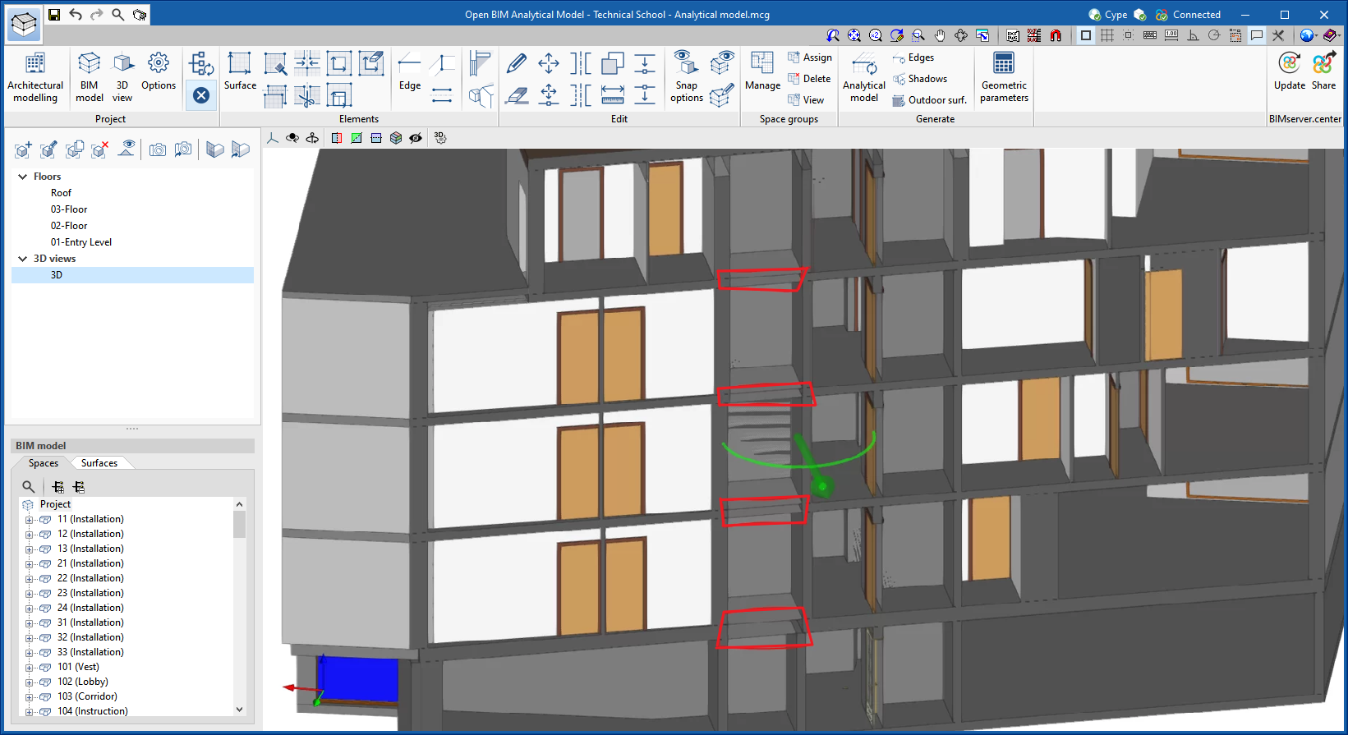This screenshot has width=1348, height=735.
Task: Select the pan hand tool
Action: click(x=940, y=35)
